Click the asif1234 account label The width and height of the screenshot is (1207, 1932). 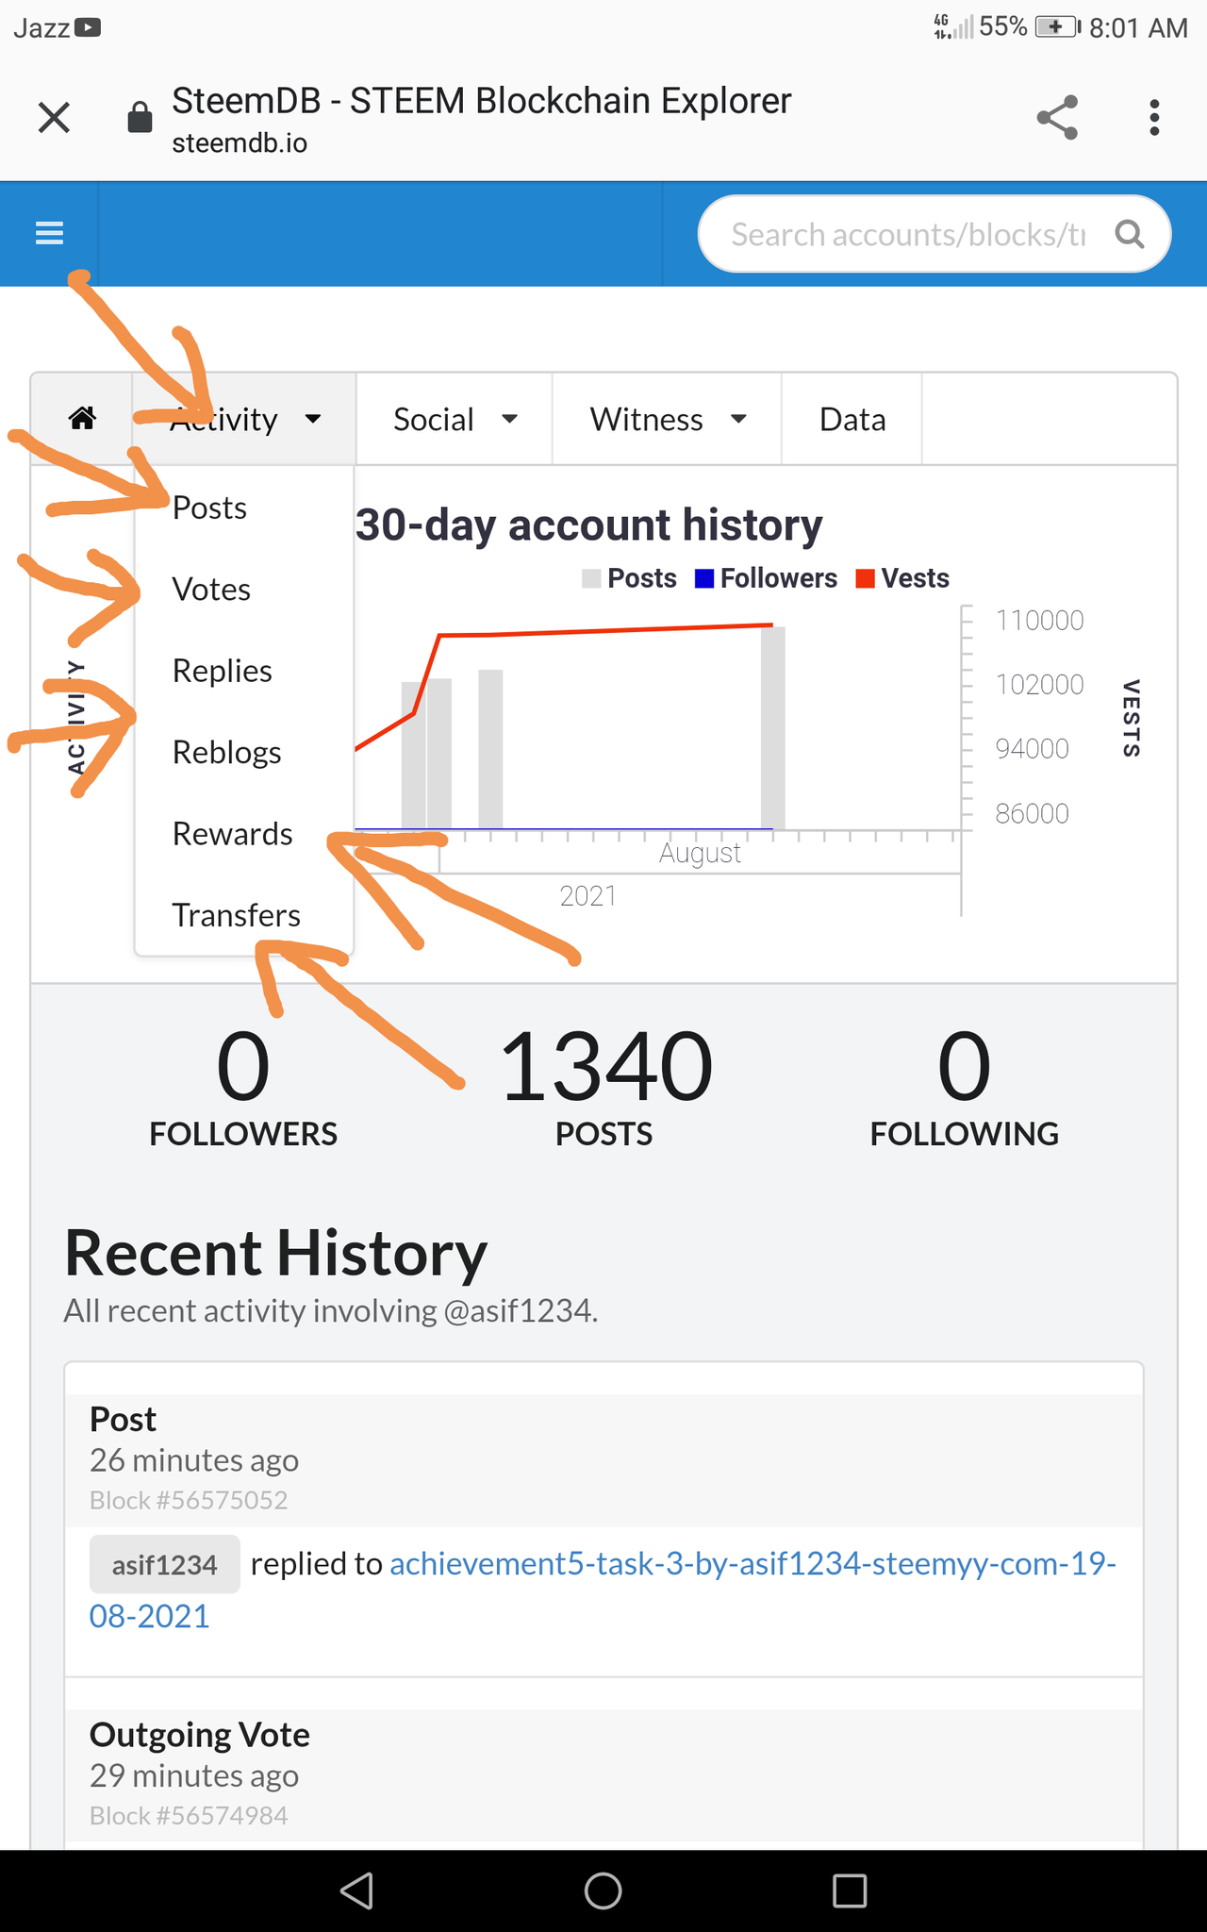(x=164, y=1565)
